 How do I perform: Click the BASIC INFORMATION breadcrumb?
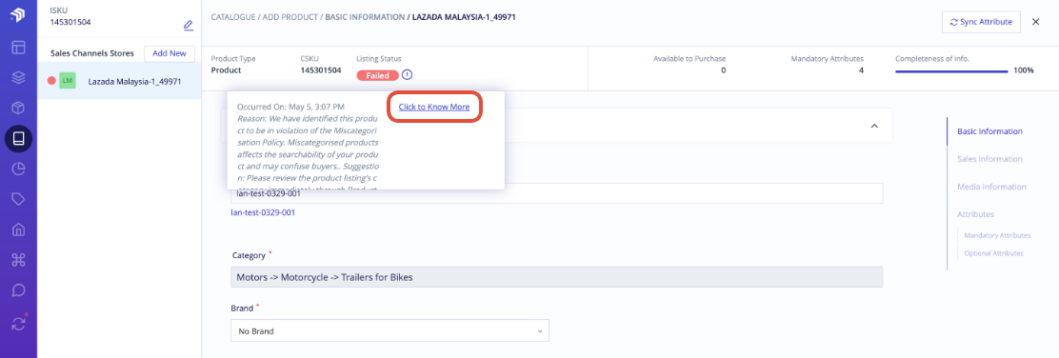point(365,16)
